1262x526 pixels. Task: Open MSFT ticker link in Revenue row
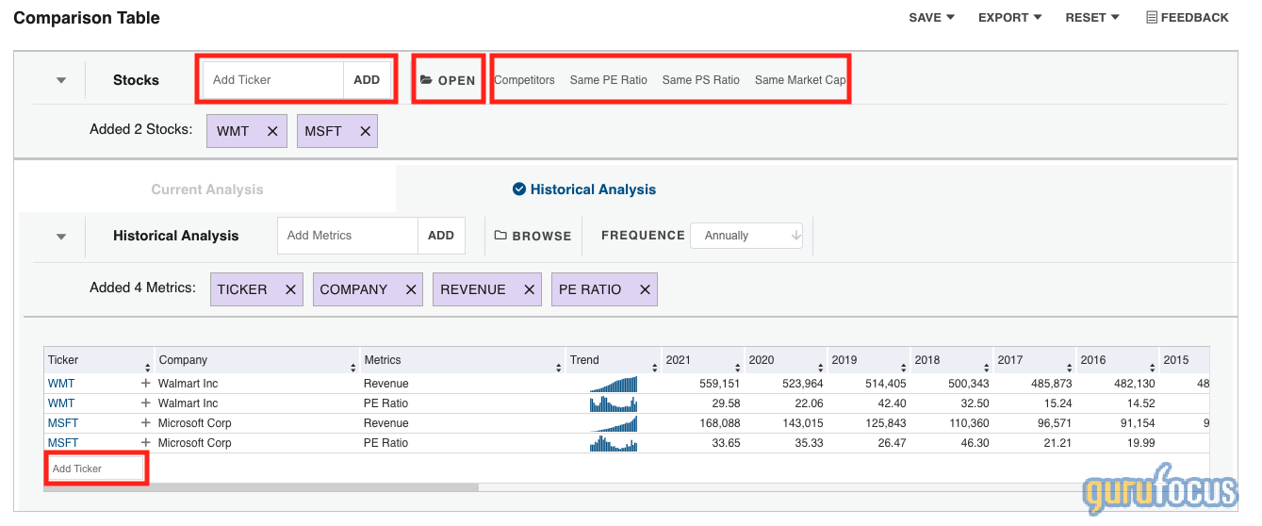click(x=63, y=423)
